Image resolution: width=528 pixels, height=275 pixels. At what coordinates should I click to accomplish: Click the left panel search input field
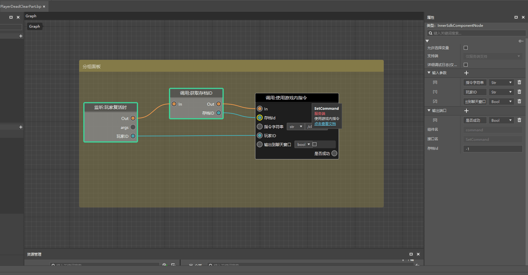point(11,27)
